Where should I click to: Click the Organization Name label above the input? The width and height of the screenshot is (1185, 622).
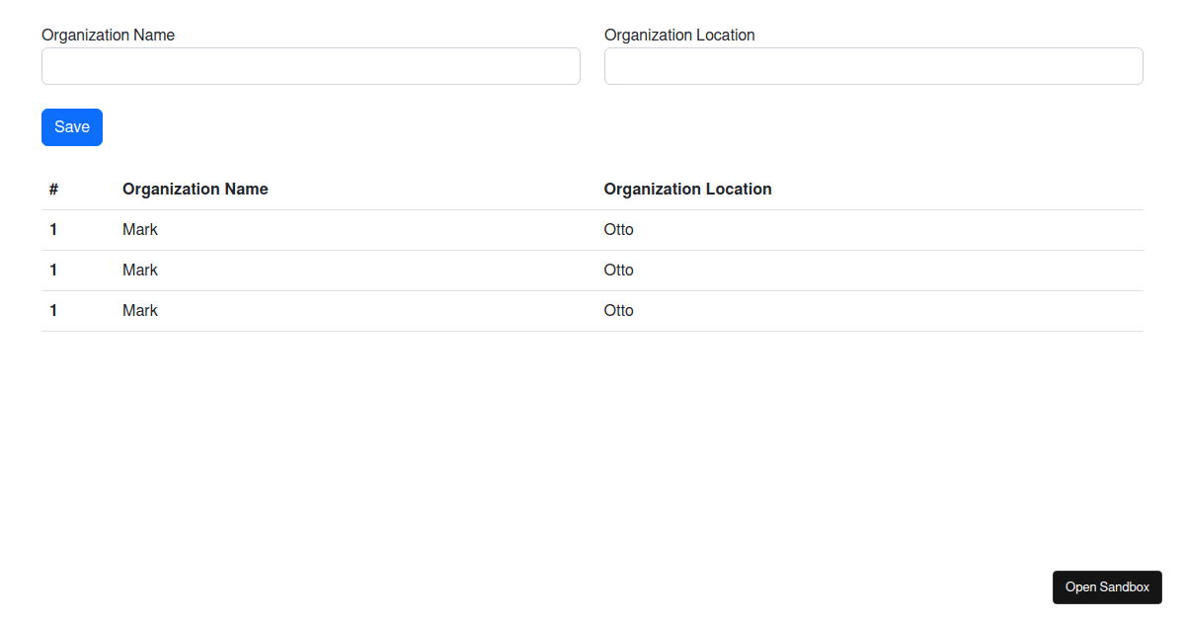click(x=108, y=35)
